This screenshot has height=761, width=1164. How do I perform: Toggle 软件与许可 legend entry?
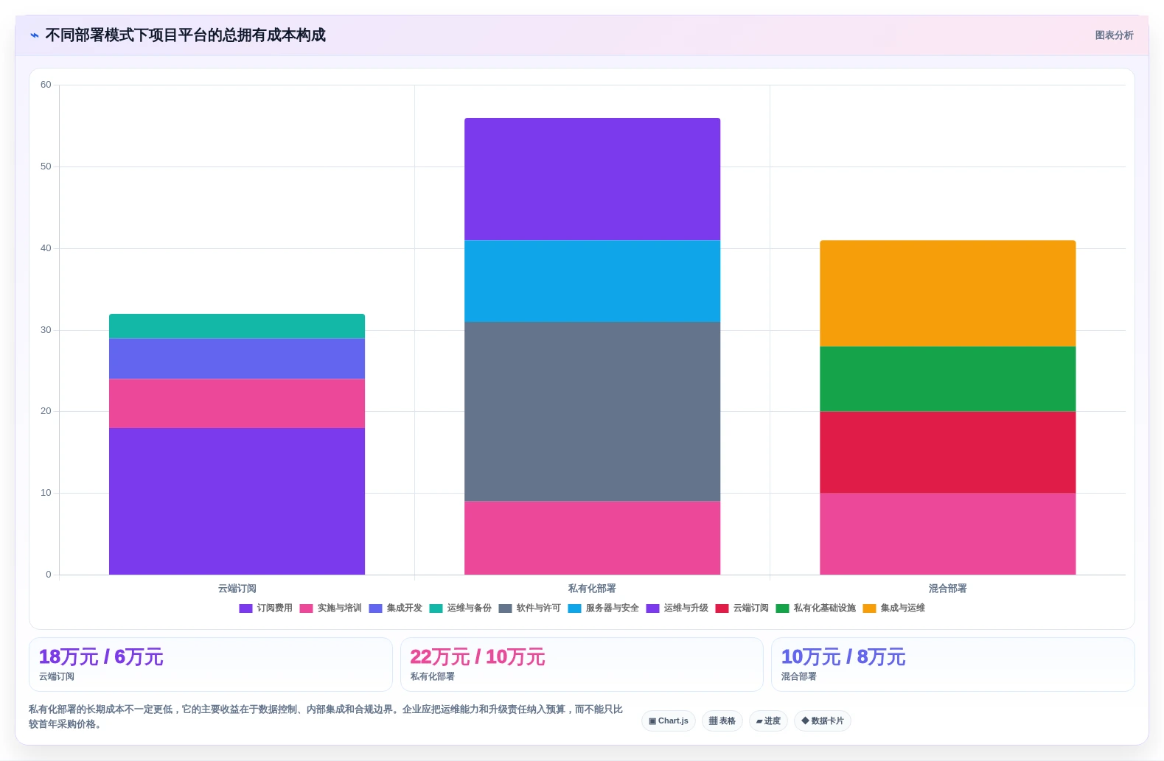pyautogui.click(x=529, y=609)
